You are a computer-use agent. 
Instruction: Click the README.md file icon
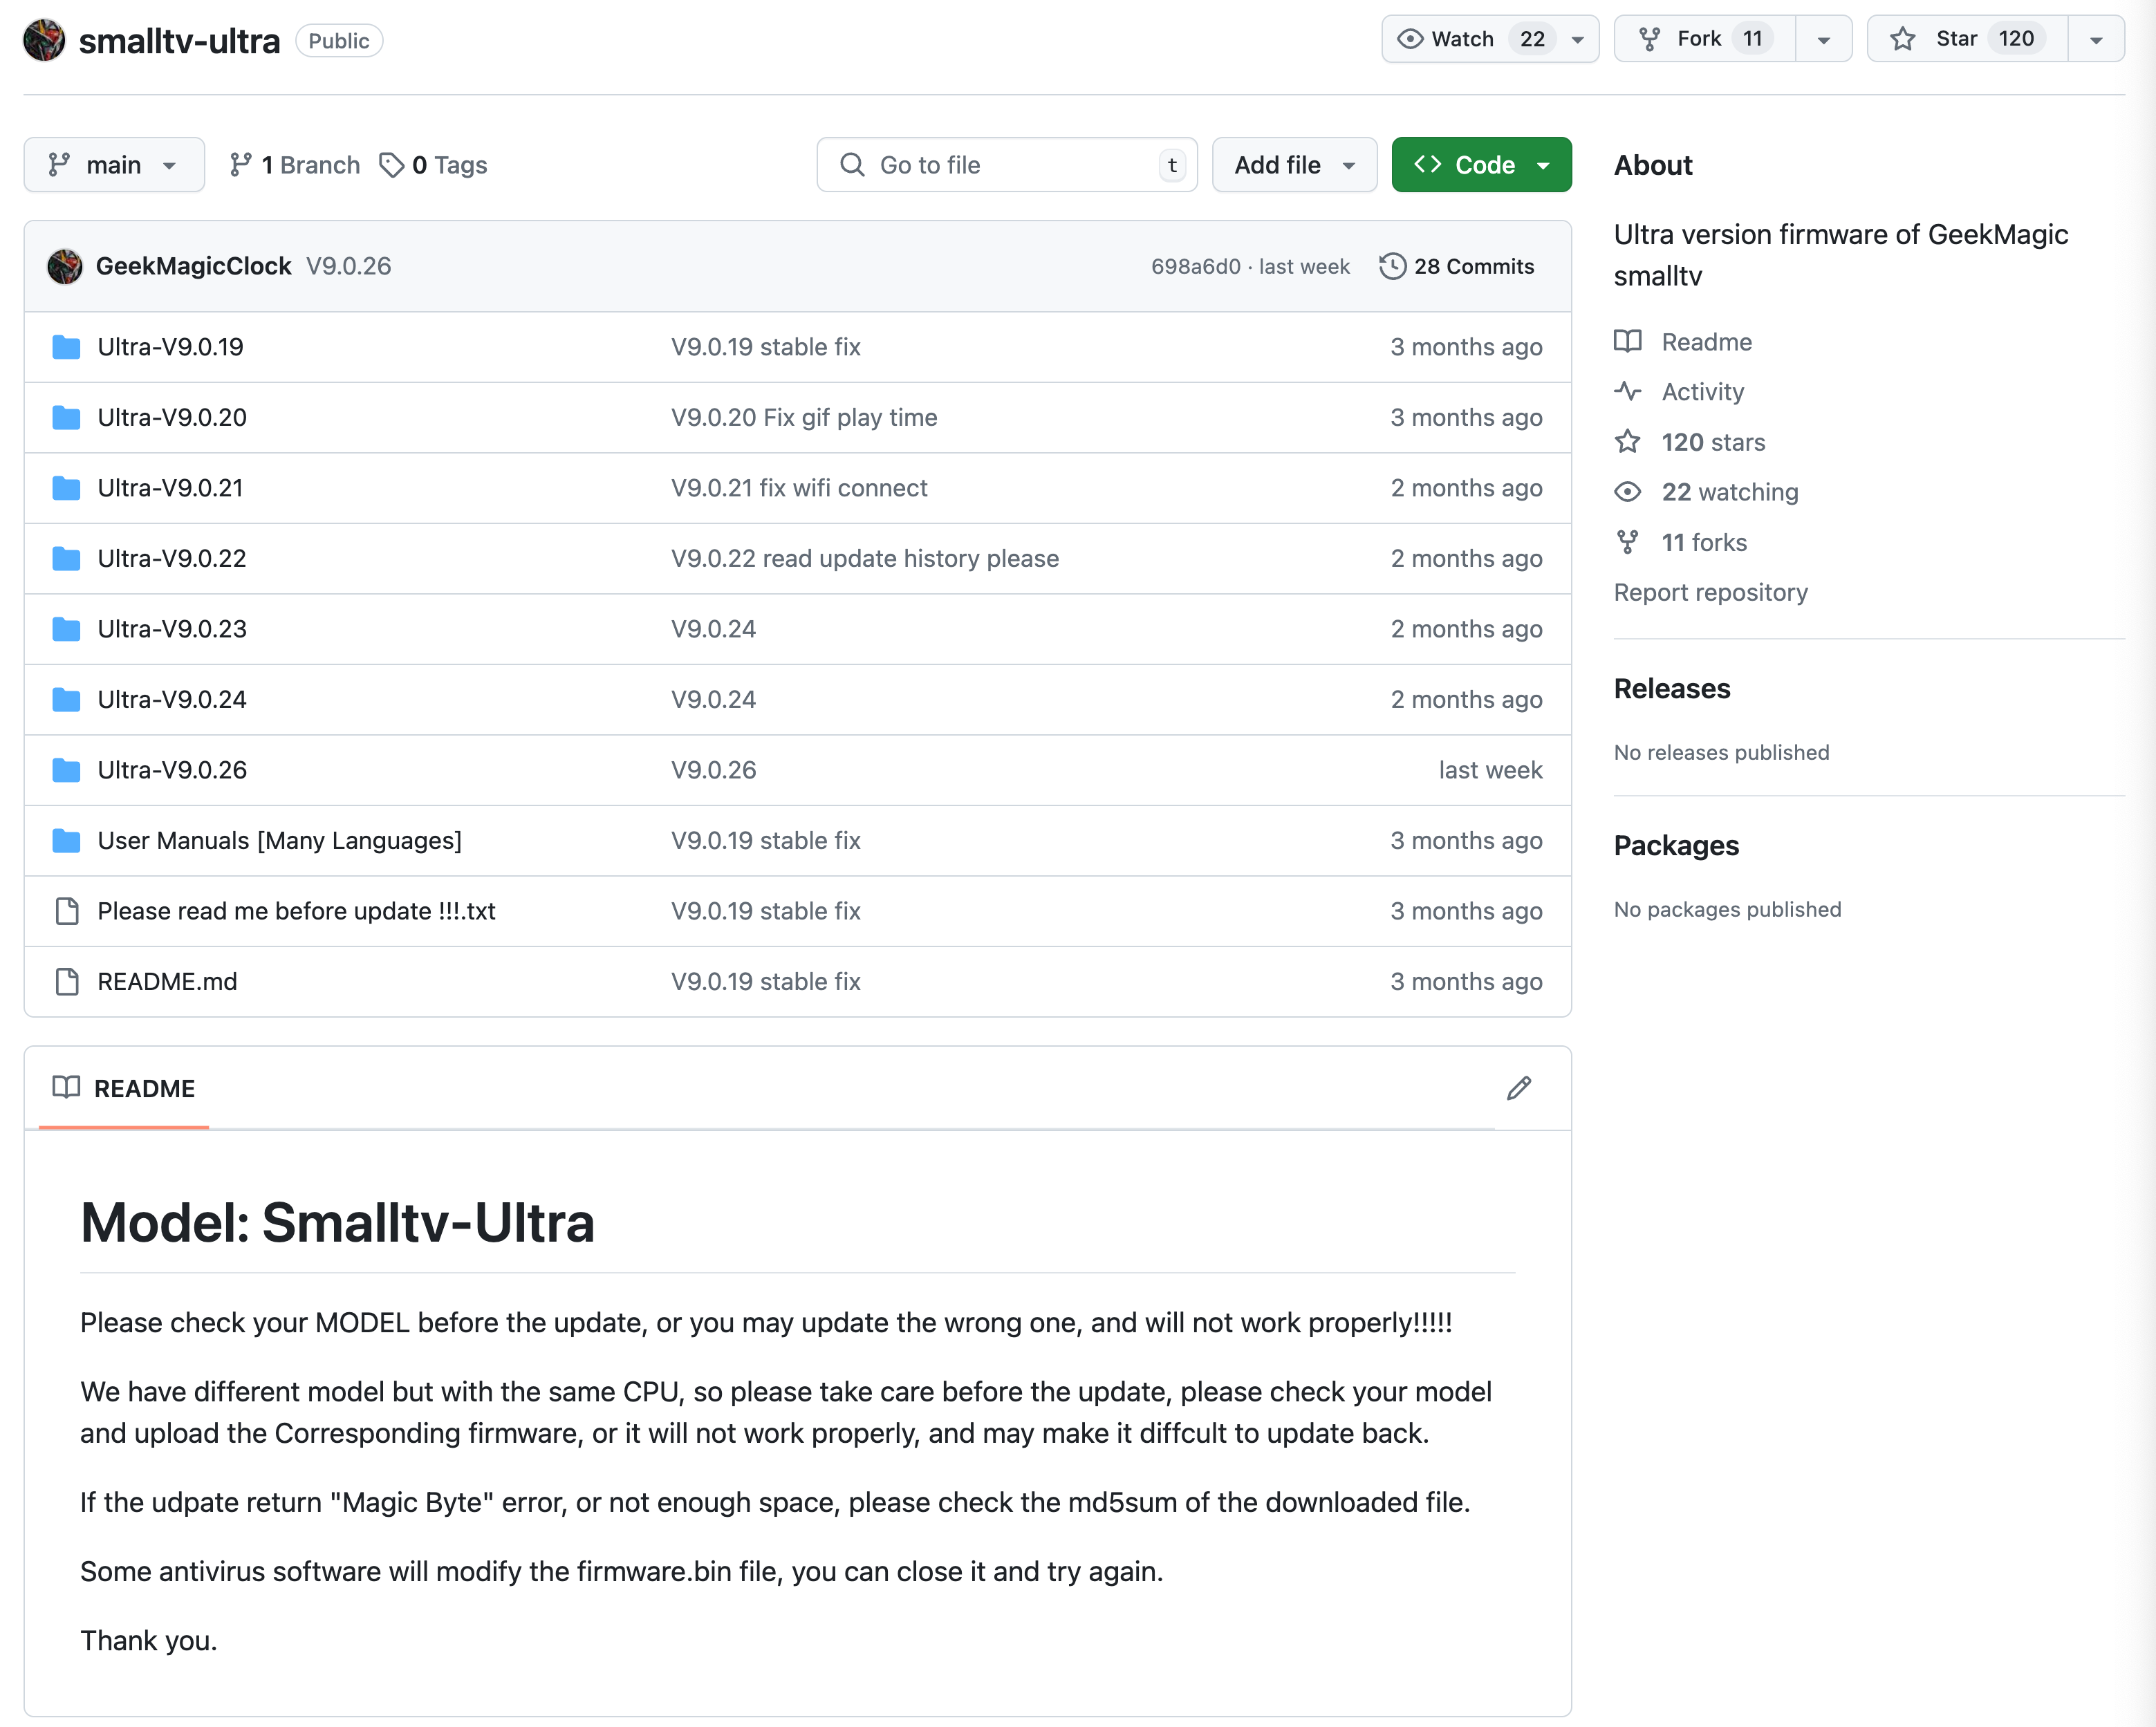(x=67, y=981)
